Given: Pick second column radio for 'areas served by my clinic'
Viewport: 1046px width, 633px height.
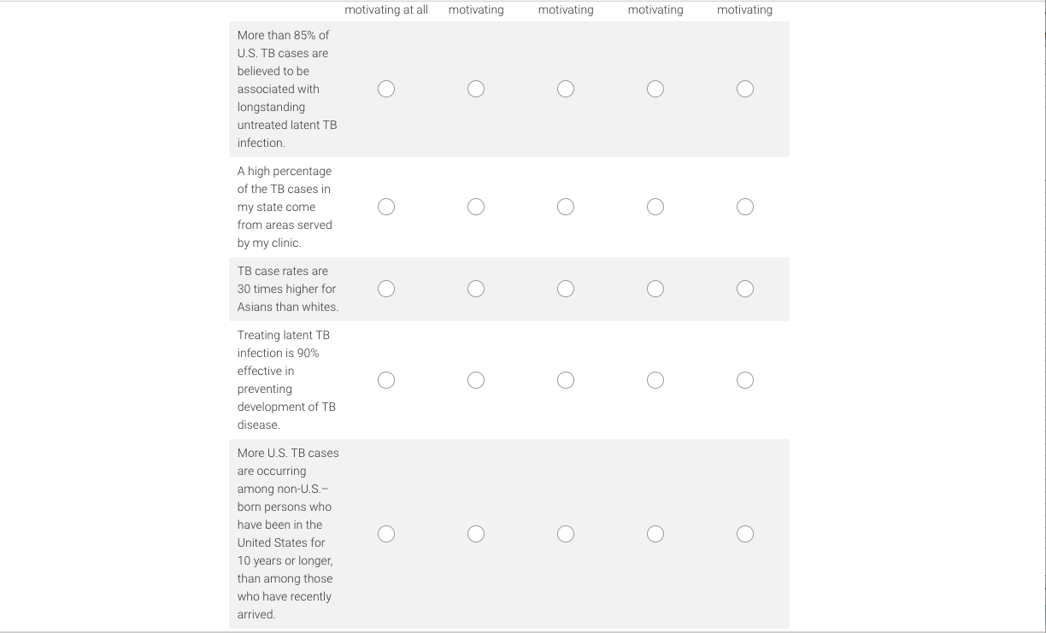Looking at the screenshot, I should 476,207.
